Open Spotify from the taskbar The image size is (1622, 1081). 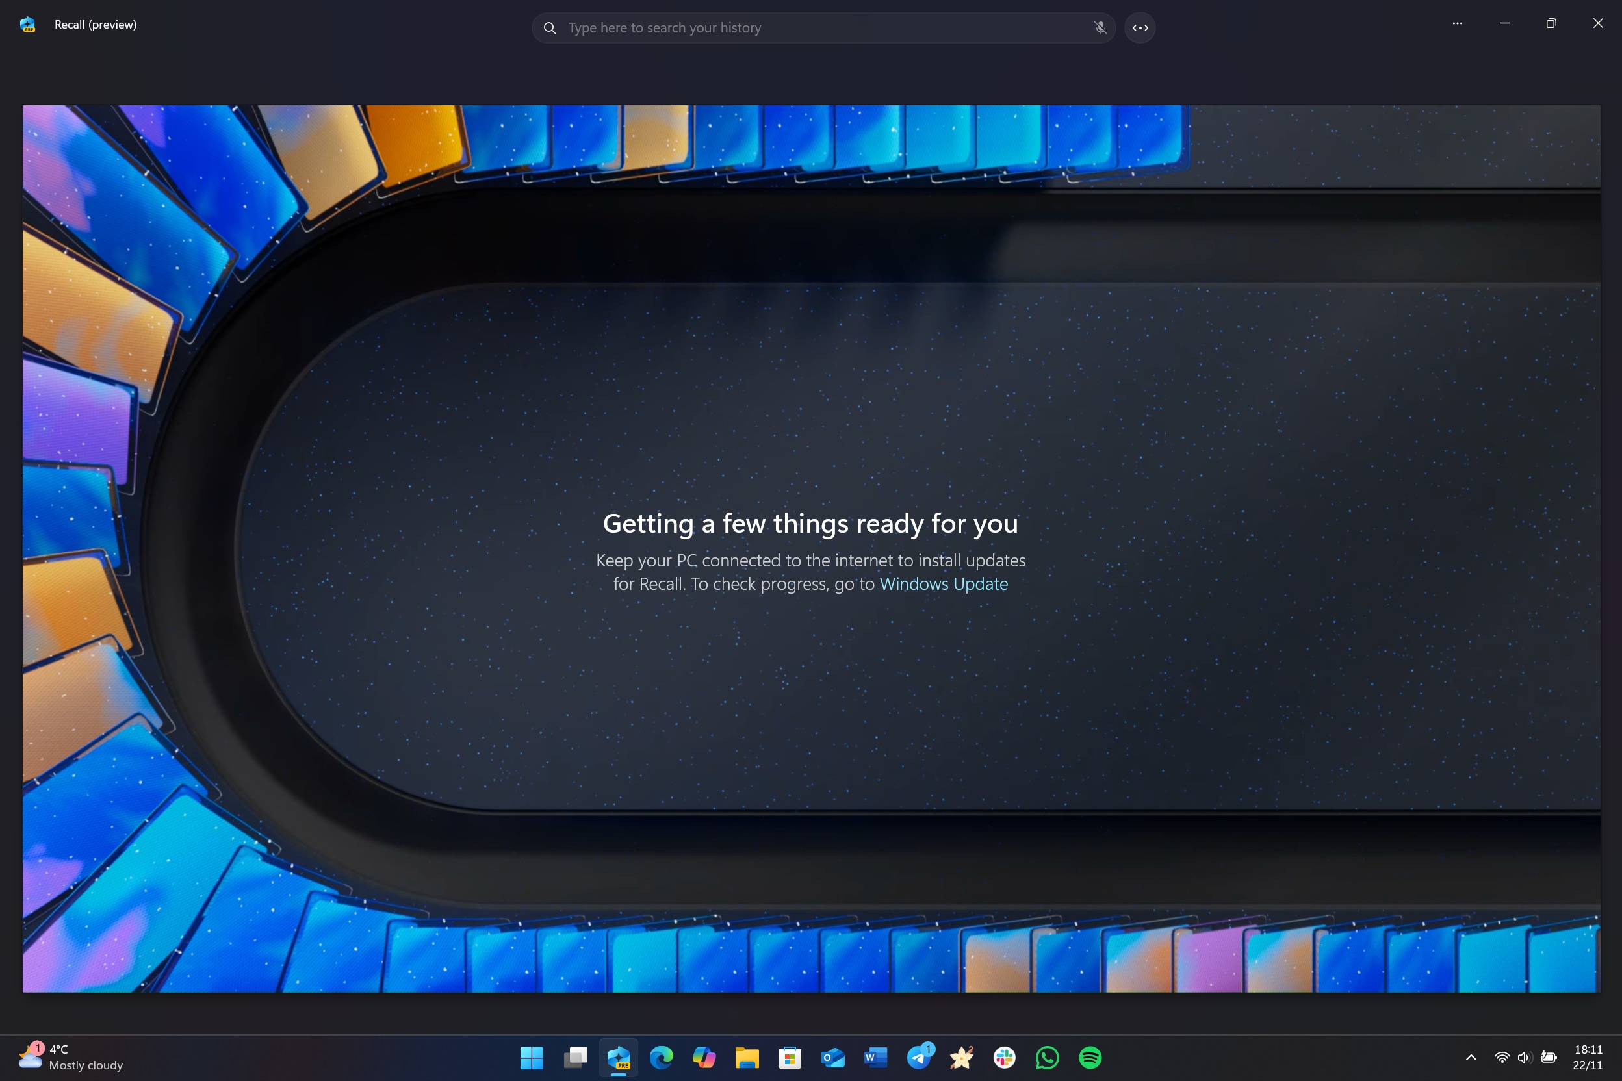(x=1090, y=1058)
